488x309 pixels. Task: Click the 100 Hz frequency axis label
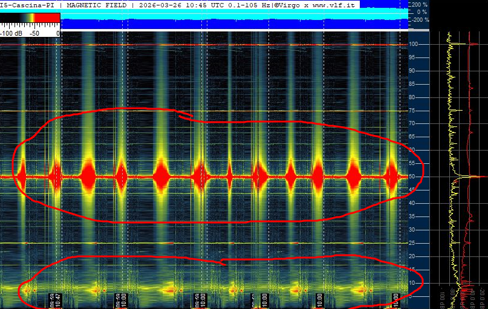click(414, 44)
